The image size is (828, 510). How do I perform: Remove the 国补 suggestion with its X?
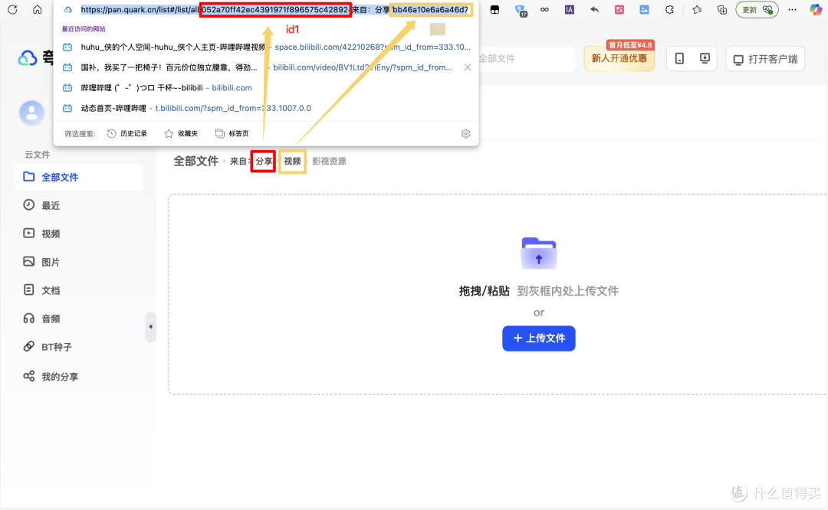coord(468,67)
